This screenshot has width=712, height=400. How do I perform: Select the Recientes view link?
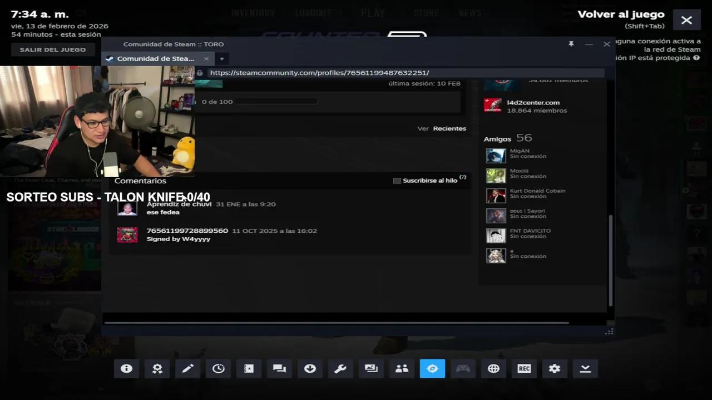(x=449, y=128)
